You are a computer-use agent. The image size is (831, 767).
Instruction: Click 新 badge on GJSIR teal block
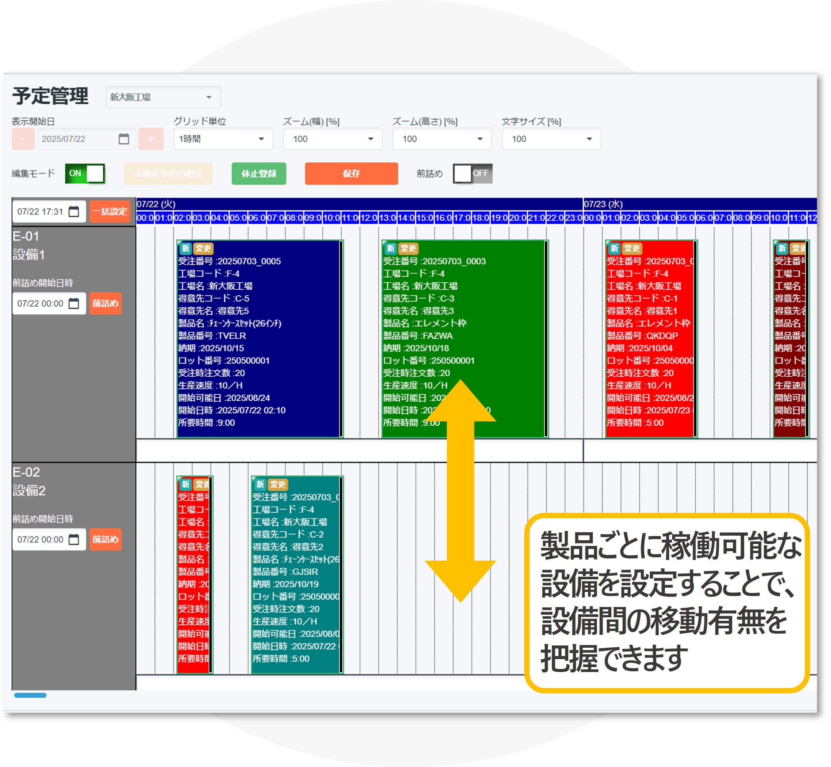[x=260, y=484]
